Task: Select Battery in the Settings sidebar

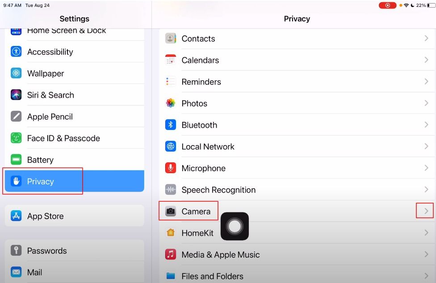Action: click(75, 160)
